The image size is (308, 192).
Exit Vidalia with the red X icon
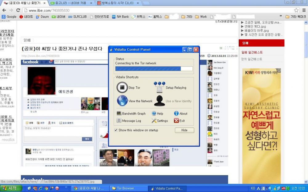point(179,121)
